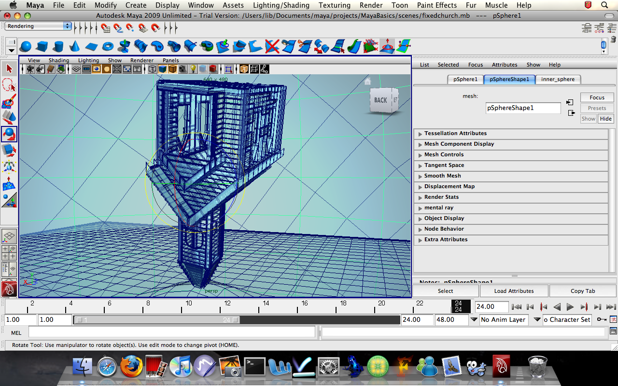Create a polygon cube from the shelf
Viewport: 618px width, 386px height.
pos(42,46)
